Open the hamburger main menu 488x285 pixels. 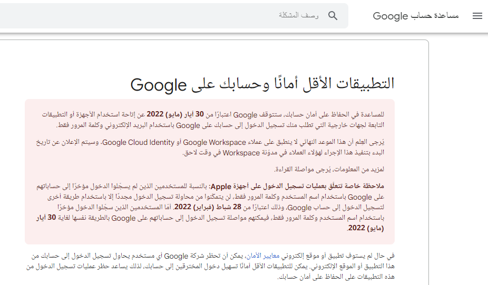pyautogui.click(x=477, y=16)
